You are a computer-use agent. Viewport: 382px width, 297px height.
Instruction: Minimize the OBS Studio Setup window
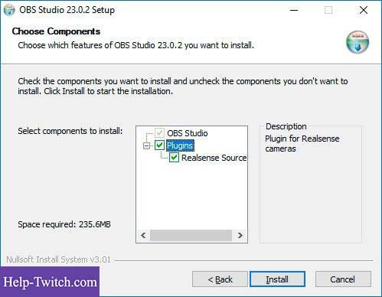point(294,10)
